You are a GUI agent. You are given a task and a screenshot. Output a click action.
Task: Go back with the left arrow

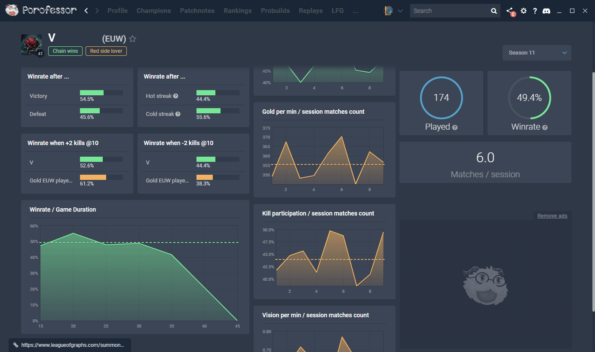pyautogui.click(x=86, y=11)
